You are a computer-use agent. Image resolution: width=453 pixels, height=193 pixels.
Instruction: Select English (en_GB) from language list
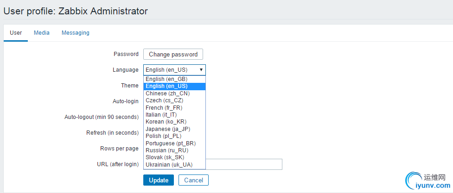(166, 79)
